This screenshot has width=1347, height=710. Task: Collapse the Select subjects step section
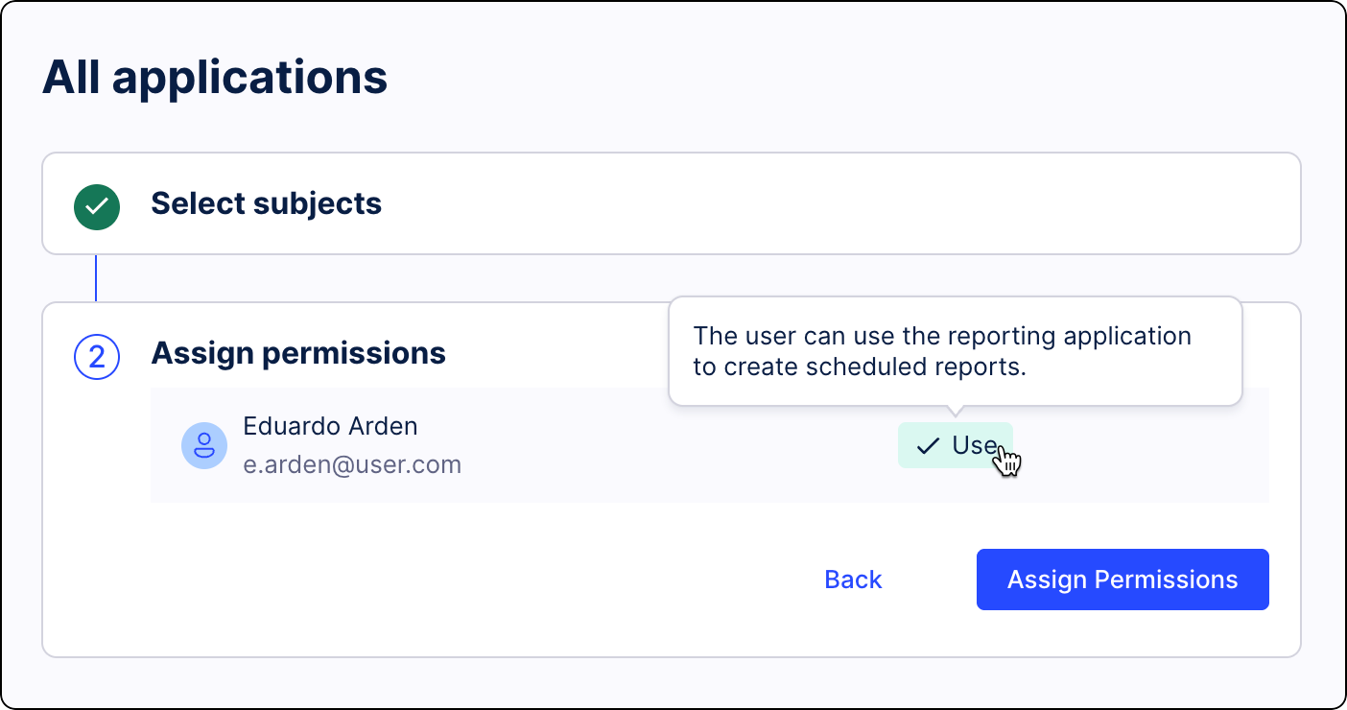(264, 203)
